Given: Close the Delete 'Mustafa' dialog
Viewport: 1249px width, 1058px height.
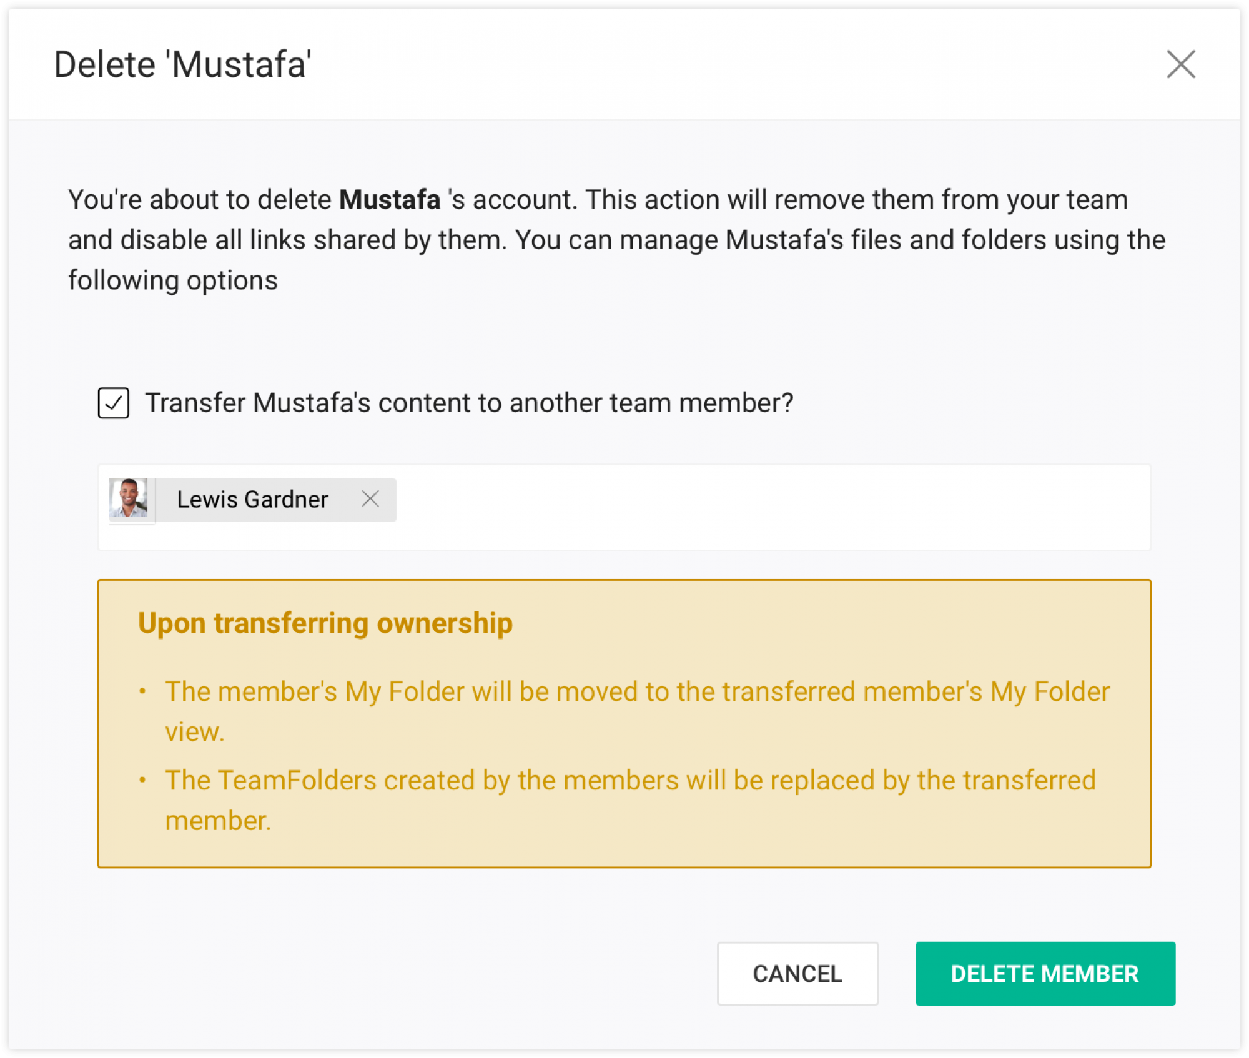Looking at the screenshot, I should click(1180, 64).
